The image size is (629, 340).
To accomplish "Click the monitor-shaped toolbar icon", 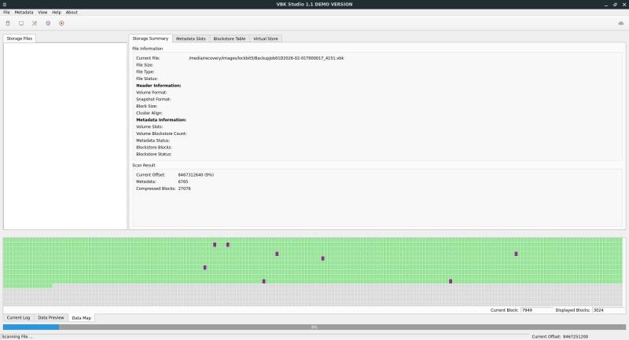I will point(21,24).
